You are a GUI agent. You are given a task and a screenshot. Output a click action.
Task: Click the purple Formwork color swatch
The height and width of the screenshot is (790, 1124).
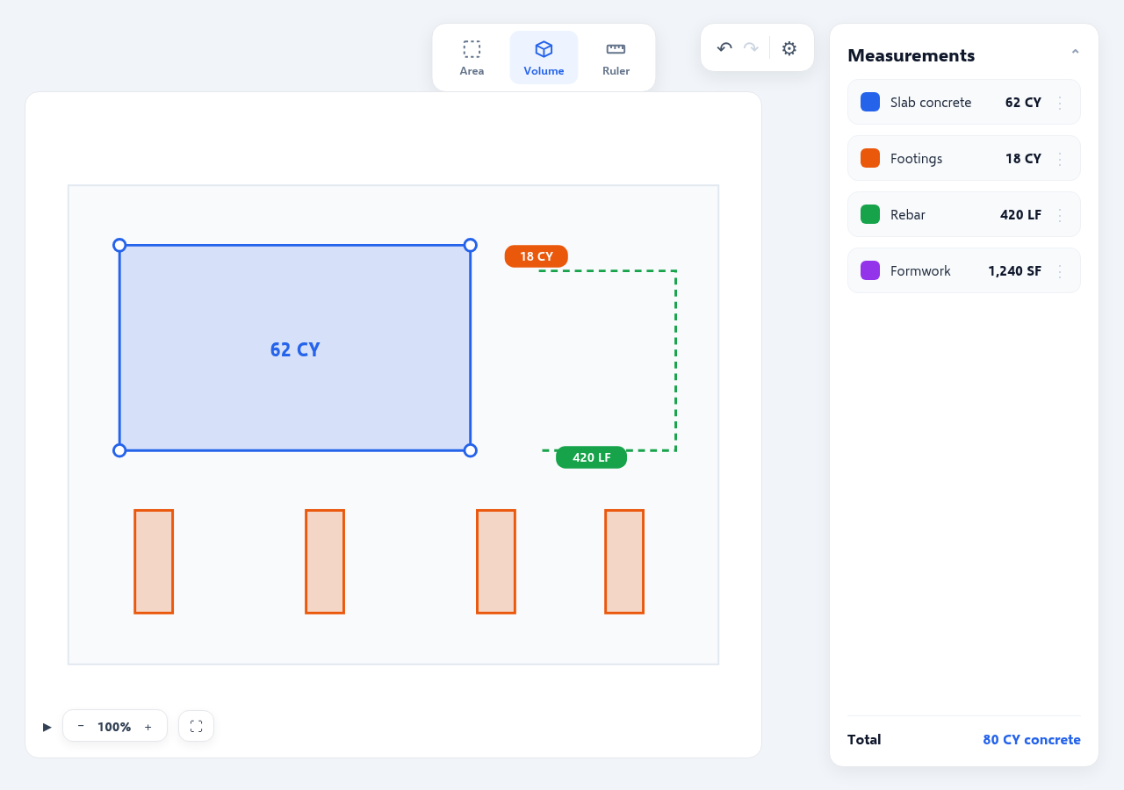(870, 270)
